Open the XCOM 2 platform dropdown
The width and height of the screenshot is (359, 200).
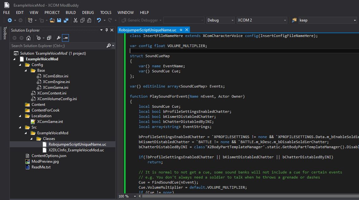262,20
